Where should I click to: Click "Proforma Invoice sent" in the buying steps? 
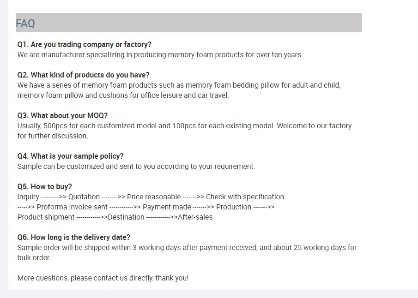point(72,207)
